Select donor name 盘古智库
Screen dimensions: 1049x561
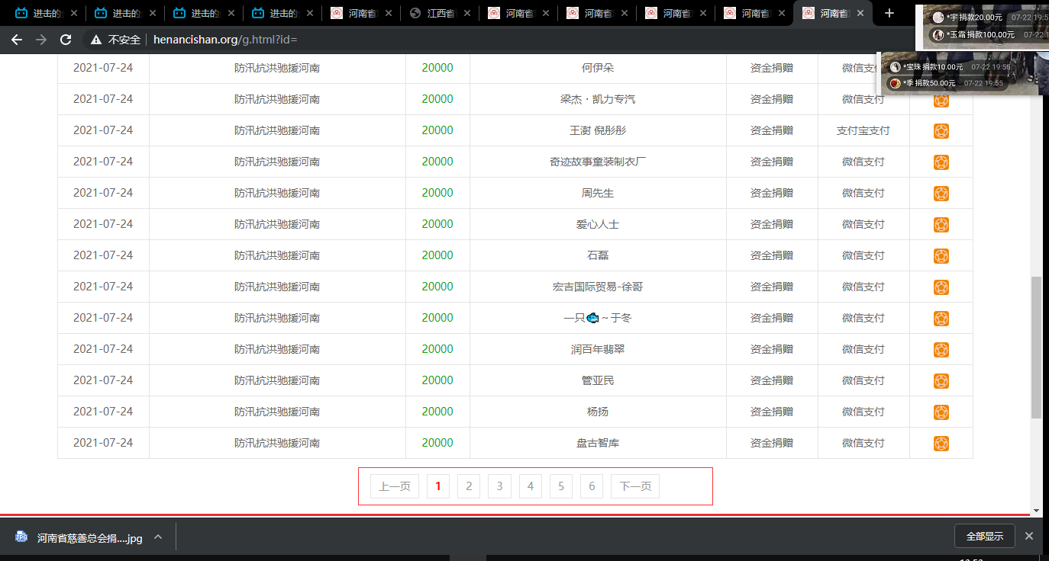598,443
